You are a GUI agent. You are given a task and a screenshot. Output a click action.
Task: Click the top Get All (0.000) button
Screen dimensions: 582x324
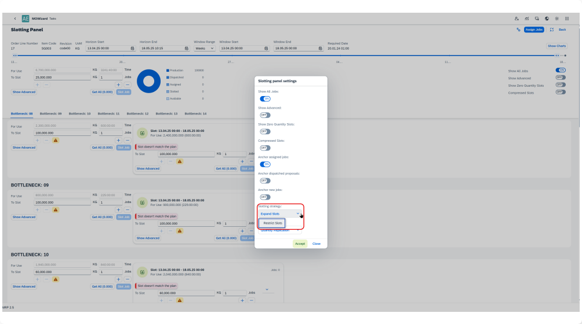click(x=102, y=92)
